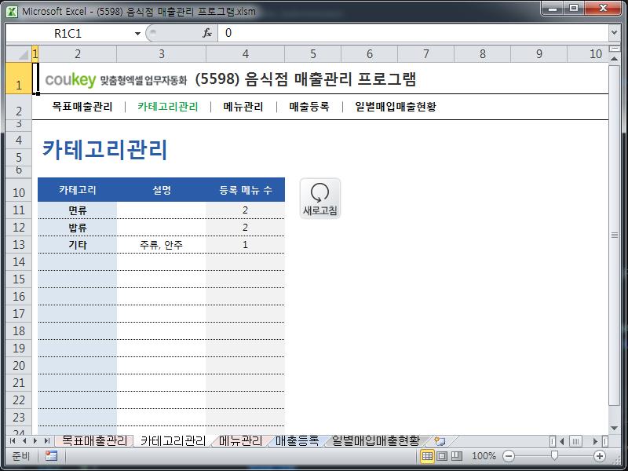Select the 면류 category cell
The height and width of the screenshot is (471, 628).
pyautogui.click(x=77, y=210)
